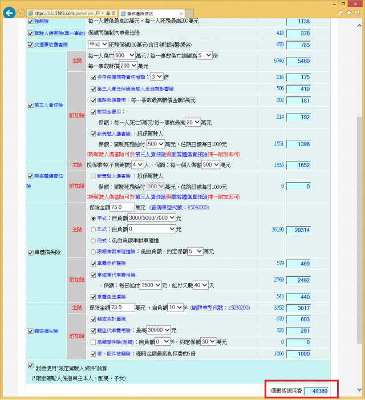Click the browser forward arrow button
This screenshot has width=365, height=400.
[x=21, y=13]
